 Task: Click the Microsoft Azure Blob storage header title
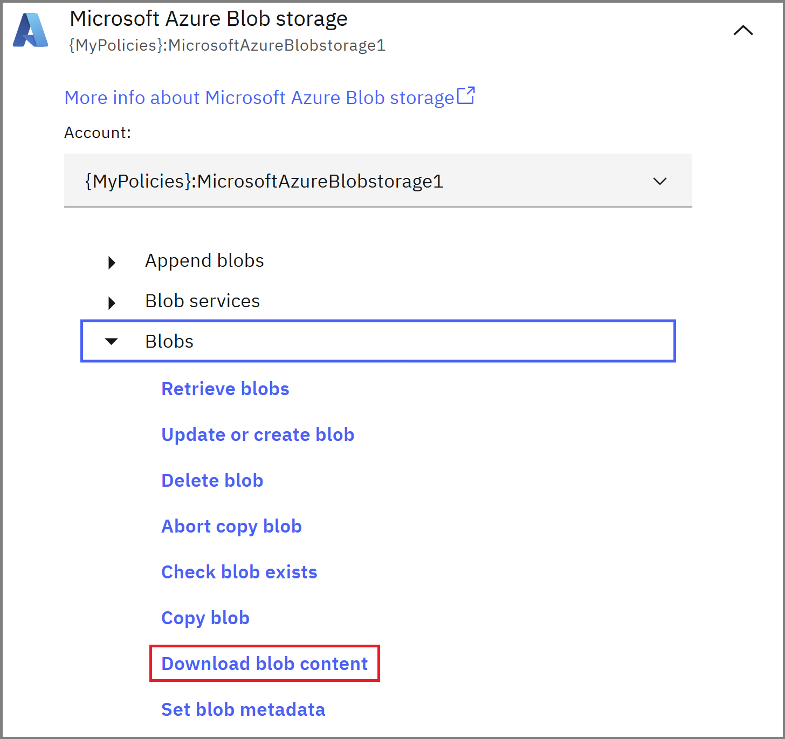[209, 19]
